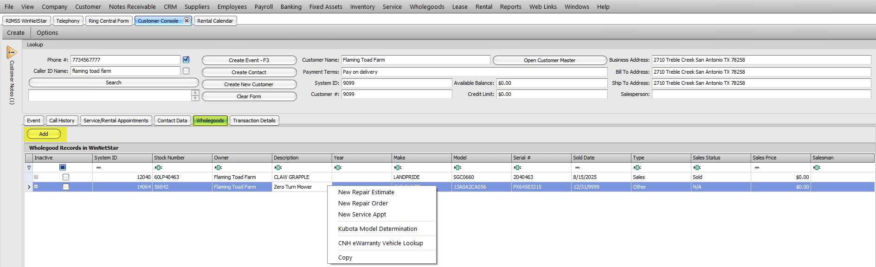Open the Service menu

[392, 6]
